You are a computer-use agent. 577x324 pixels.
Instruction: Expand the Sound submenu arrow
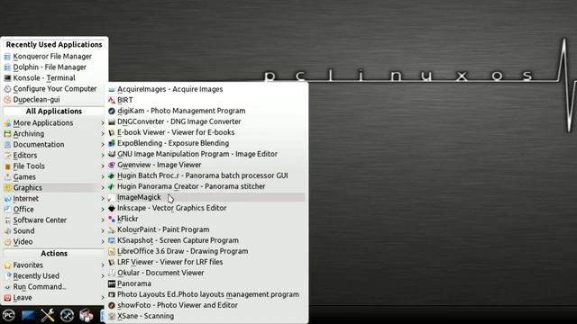pos(103,231)
